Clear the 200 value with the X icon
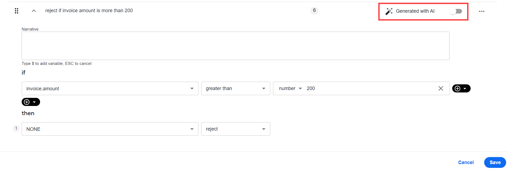The height and width of the screenshot is (173, 508). (x=441, y=88)
